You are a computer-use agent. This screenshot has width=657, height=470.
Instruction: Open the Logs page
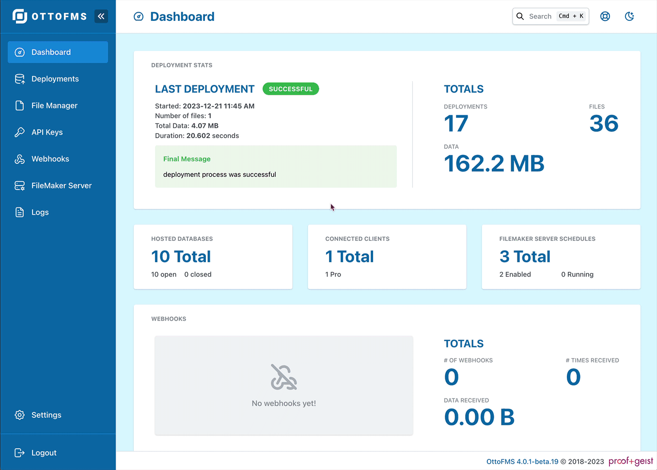tap(58, 212)
